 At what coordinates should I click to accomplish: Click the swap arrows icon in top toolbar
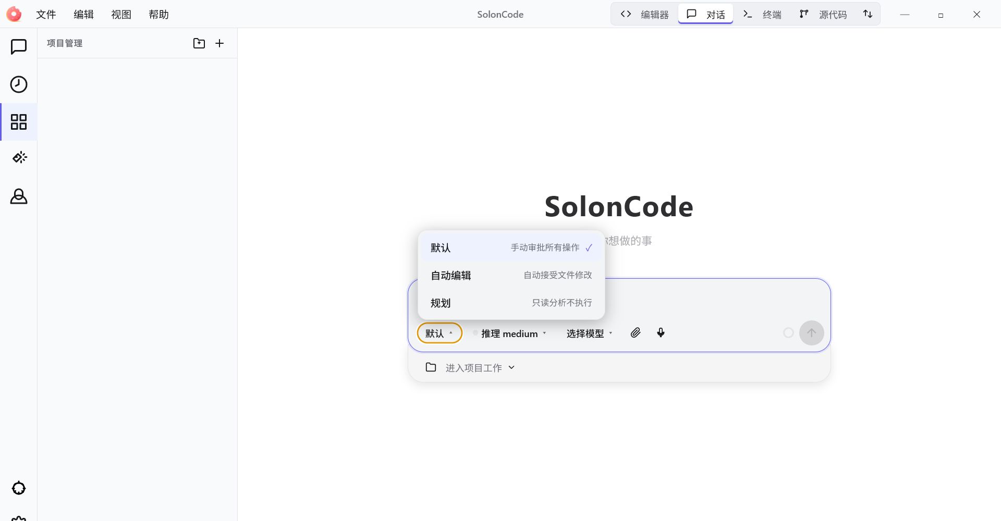coord(868,14)
